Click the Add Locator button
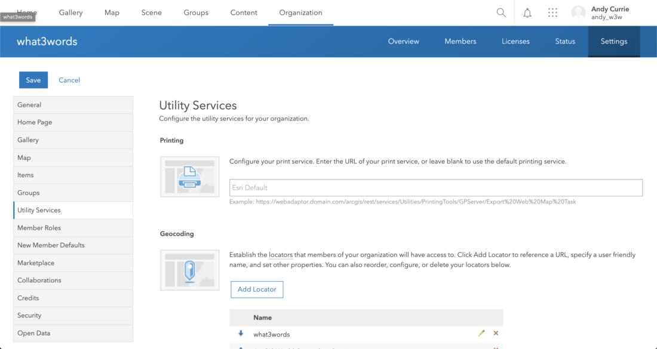The width and height of the screenshot is (657, 349). (x=257, y=289)
